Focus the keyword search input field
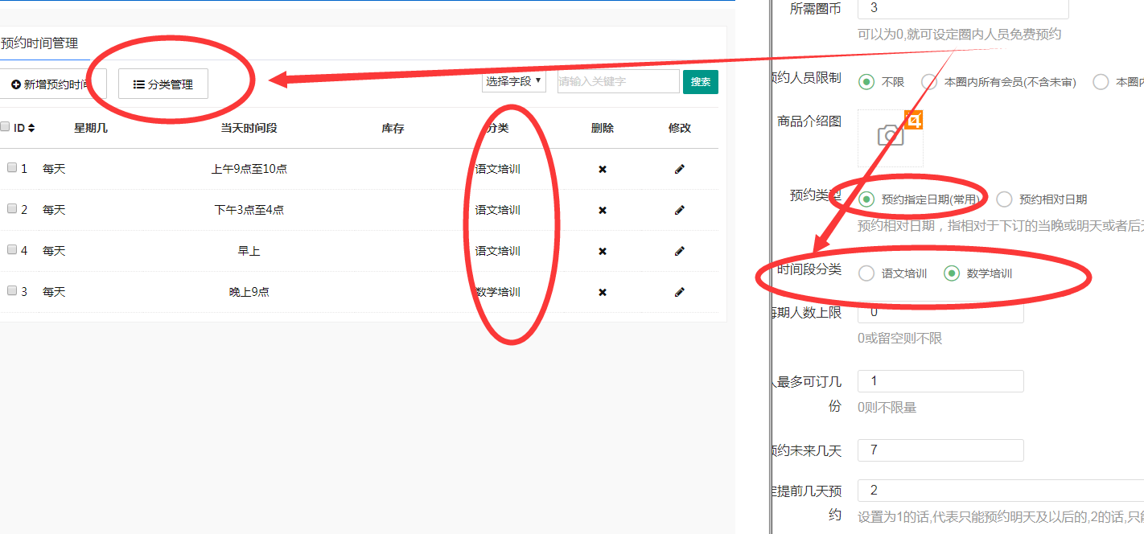Screen dimensions: 1144x534 tap(618, 81)
